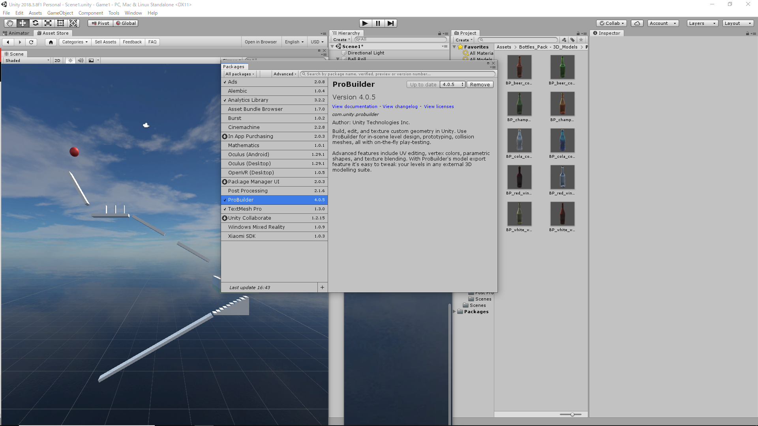
Task: Toggle scene lighting sun icon
Action: (70, 60)
